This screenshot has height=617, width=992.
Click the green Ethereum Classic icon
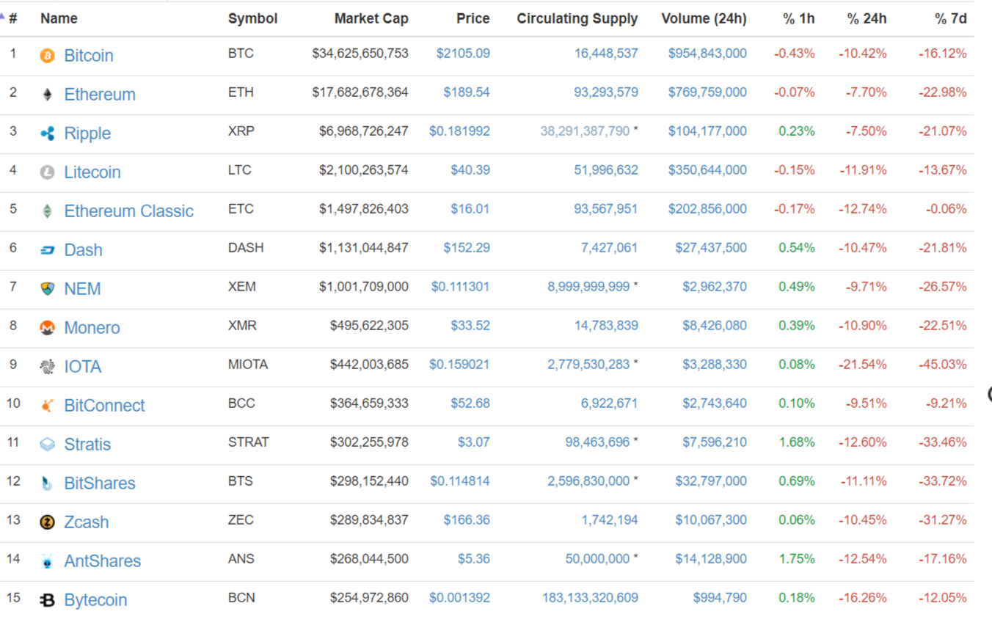[47, 211]
